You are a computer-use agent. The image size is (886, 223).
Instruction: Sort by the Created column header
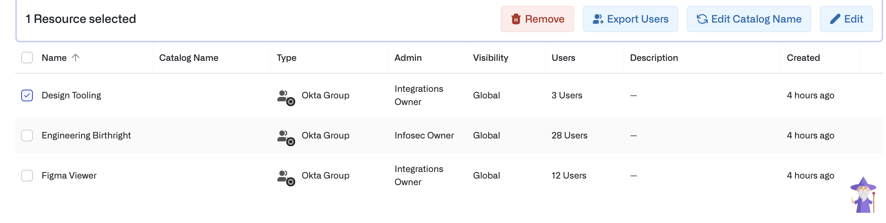click(803, 58)
